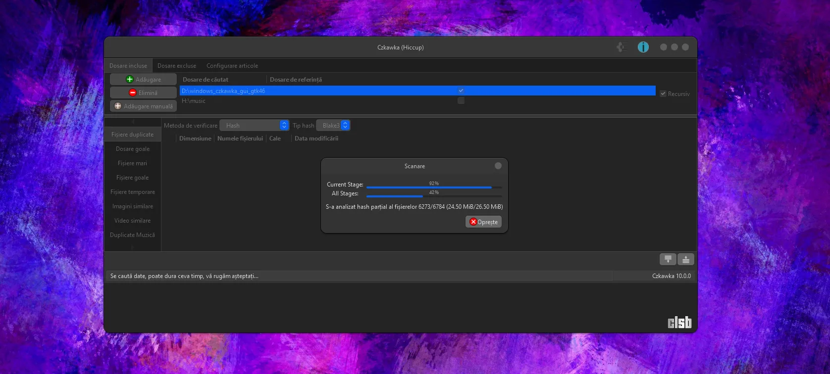
Task: Click the Adăugare add folder button
Action: 143,79
